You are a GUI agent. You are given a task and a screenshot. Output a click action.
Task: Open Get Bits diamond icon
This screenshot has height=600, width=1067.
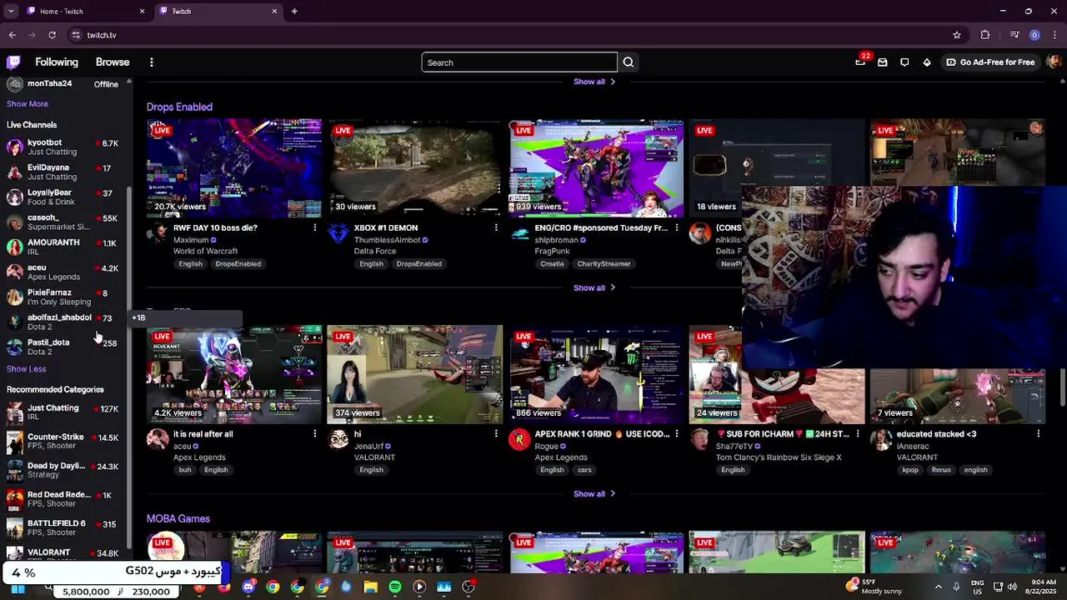coord(927,62)
